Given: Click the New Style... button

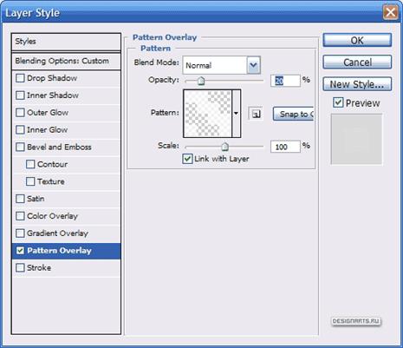Looking at the screenshot, I should point(357,84).
